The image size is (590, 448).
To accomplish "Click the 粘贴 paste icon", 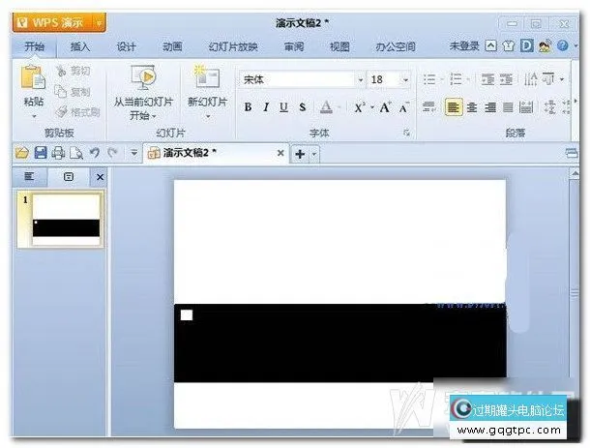I will pos(33,78).
